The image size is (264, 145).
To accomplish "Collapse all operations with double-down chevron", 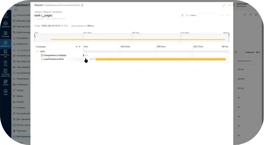I will coord(77,47).
